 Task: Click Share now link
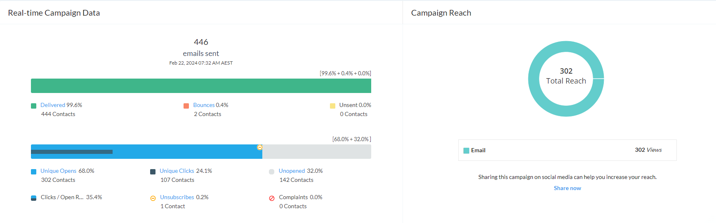[x=567, y=188]
